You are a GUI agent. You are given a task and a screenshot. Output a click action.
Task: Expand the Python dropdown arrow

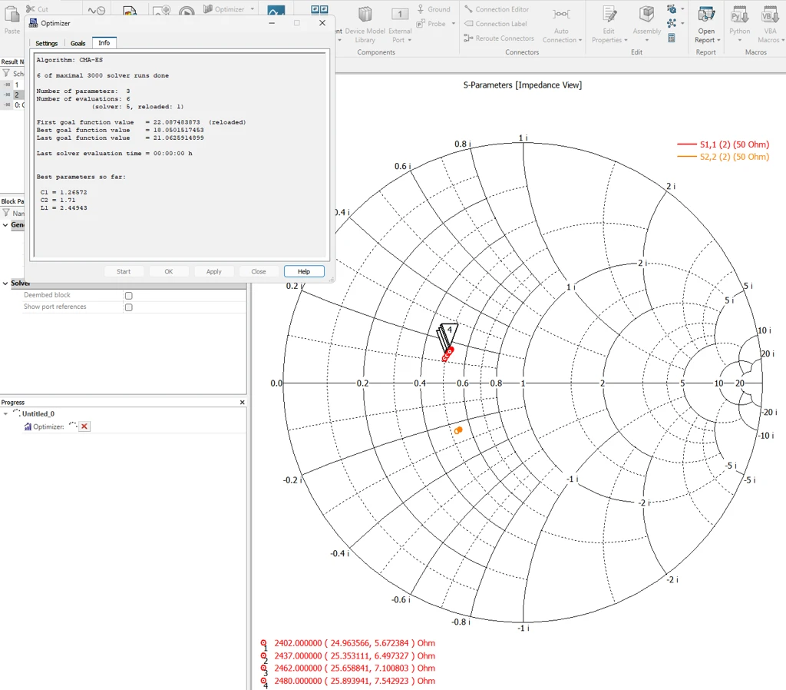click(x=739, y=41)
